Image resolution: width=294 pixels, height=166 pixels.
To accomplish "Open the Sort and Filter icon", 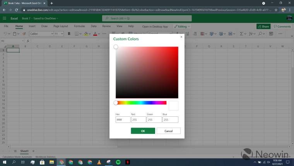I will pos(251,34).
